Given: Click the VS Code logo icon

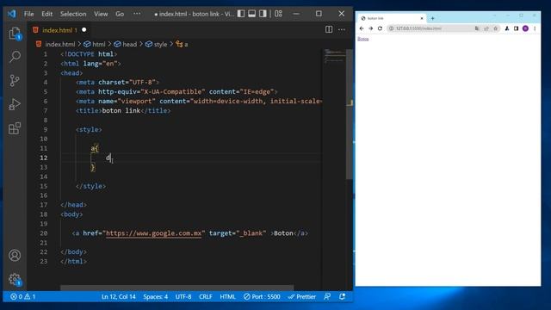Looking at the screenshot, I should tap(11, 14).
